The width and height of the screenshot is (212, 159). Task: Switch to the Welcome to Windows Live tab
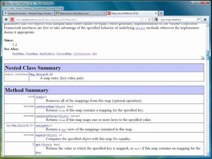pos(81,13)
